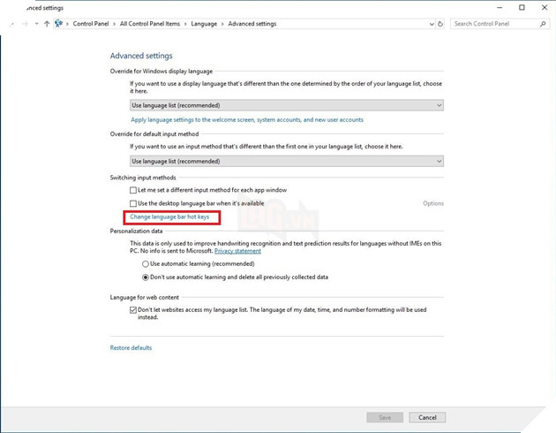
Task: Click the forward navigation arrow
Action: pyautogui.click(x=24, y=24)
